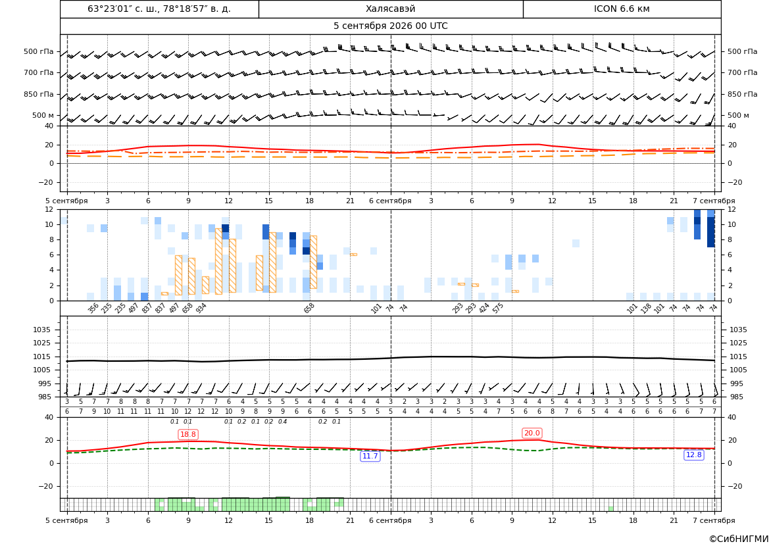Click the red 20.0 max temperature label
The width and height of the screenshot is (769, 544).
point(532,433)
